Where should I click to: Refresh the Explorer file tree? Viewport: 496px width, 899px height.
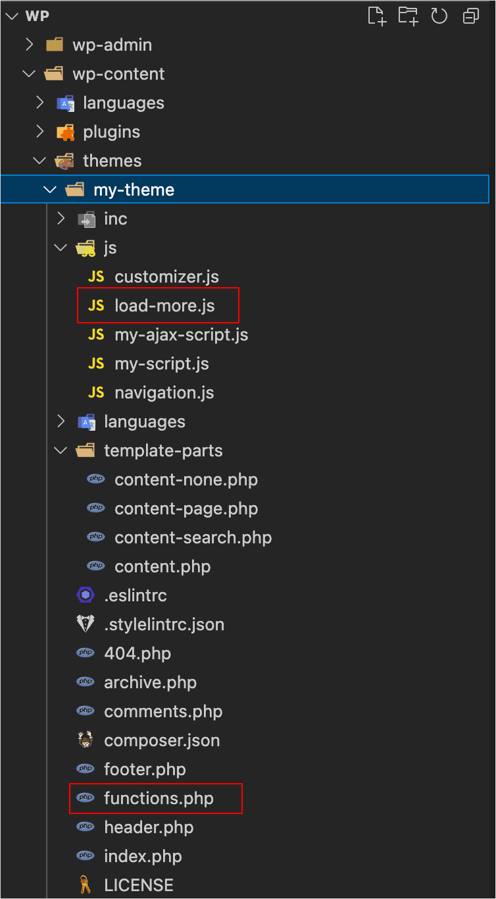(x=439, y=16)
